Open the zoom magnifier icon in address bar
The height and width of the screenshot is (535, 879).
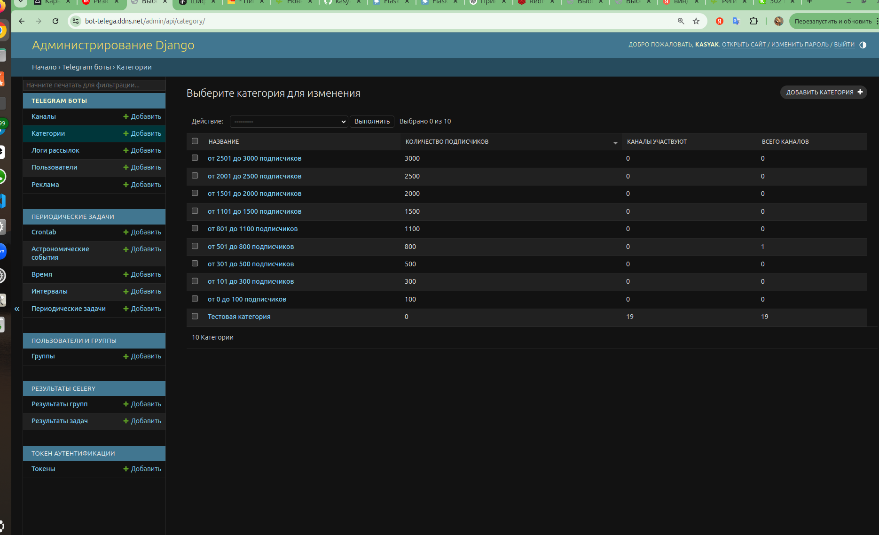click(x=681, y=21)
